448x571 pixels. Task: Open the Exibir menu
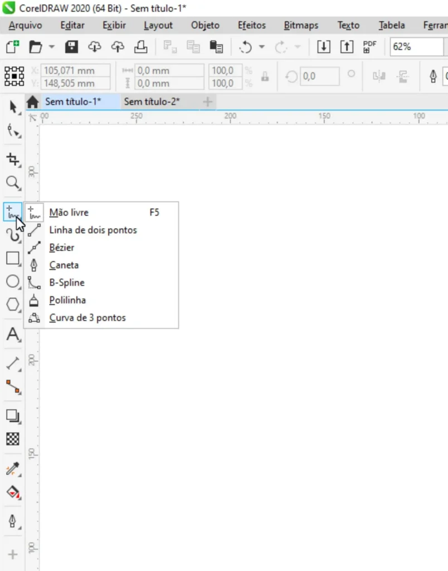click(114, 25)
